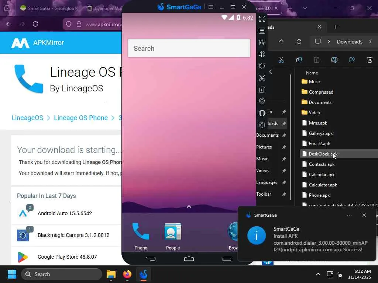
Task: Launch Phone app in emulator dock
Action: click(x=141, y=236)
